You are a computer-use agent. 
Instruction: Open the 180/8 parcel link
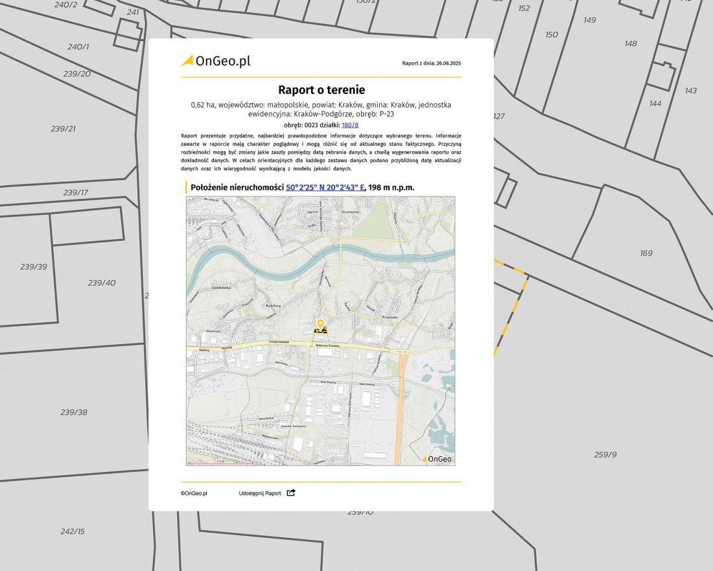(349, 125)
